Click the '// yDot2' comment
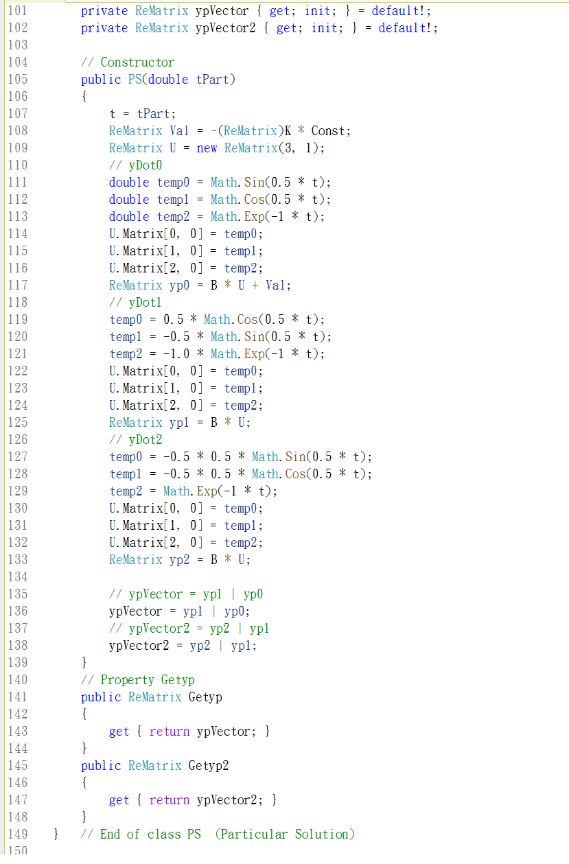Screen dimensions: 569x864 pos(136,440)
